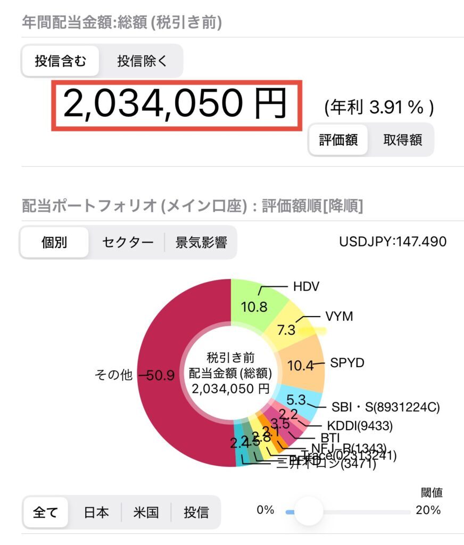Click the 2,034,050 円 total amount
The image size is (464, 545).
tap(175, 104)
